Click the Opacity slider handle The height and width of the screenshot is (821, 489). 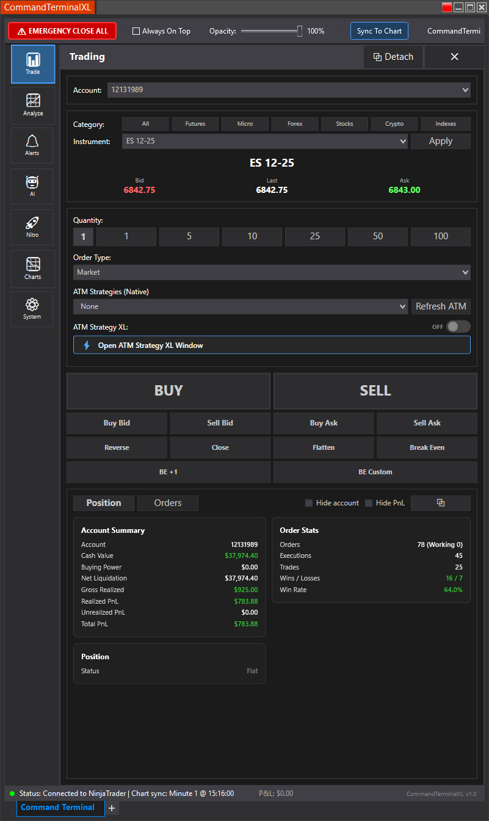(300, 31)
